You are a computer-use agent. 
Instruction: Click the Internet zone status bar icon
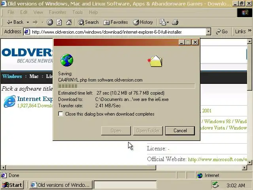[200, 175]
